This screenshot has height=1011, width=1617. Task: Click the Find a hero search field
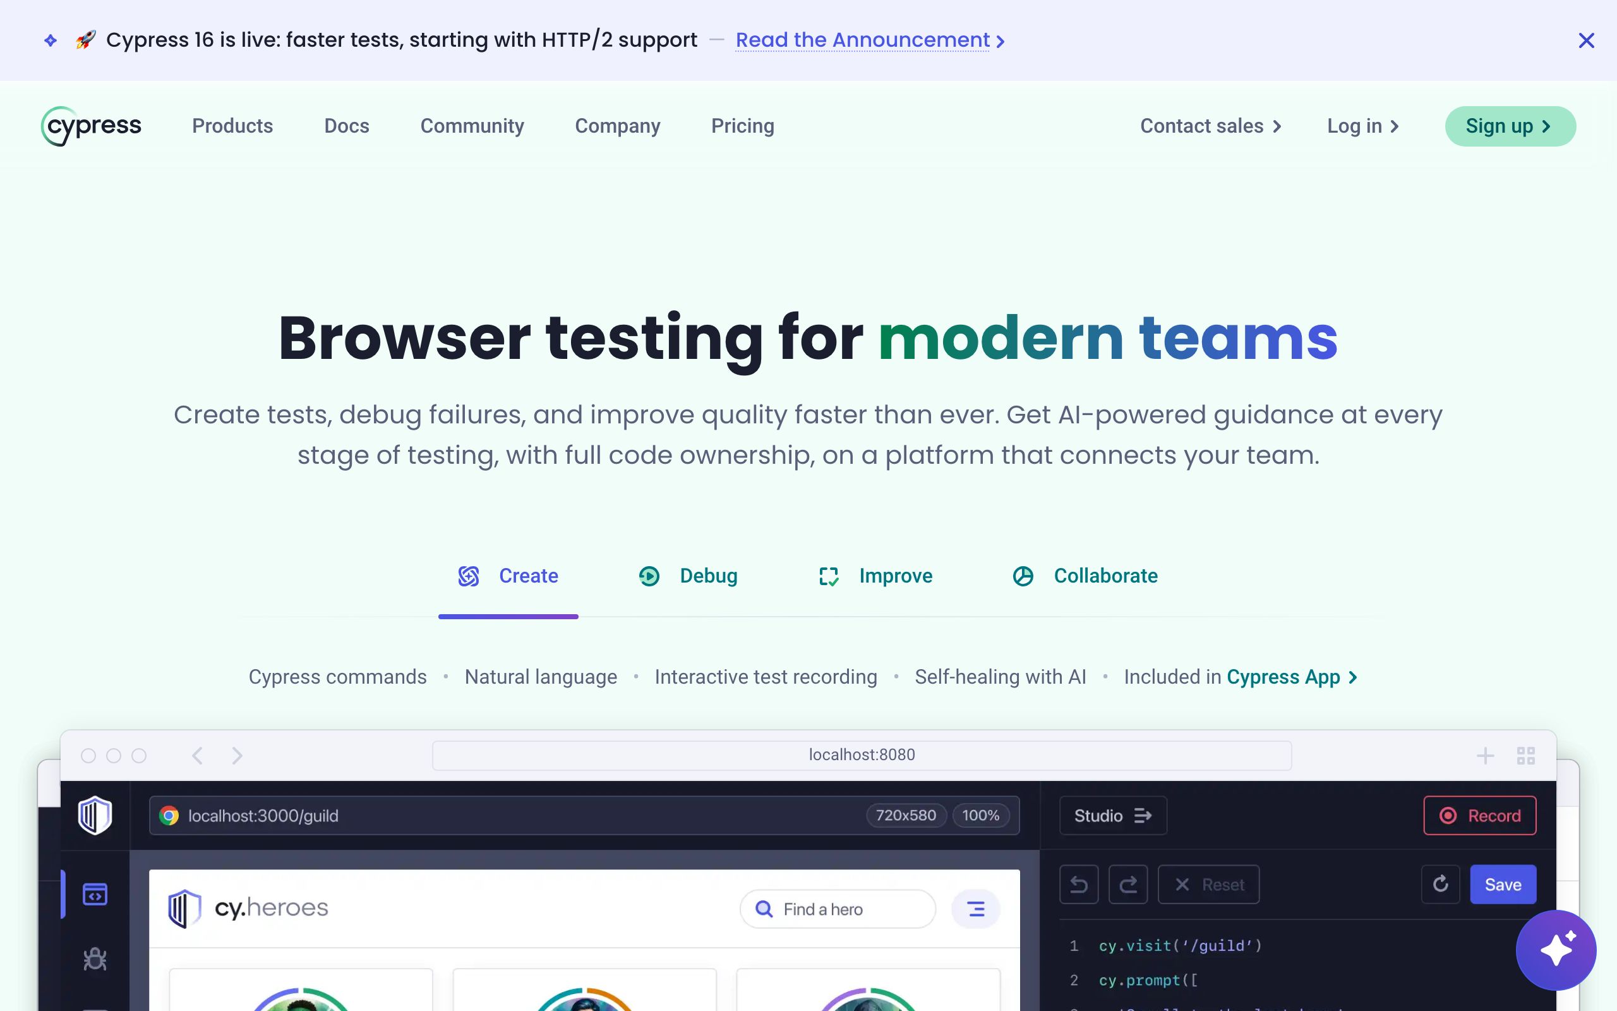coord(837,909)
